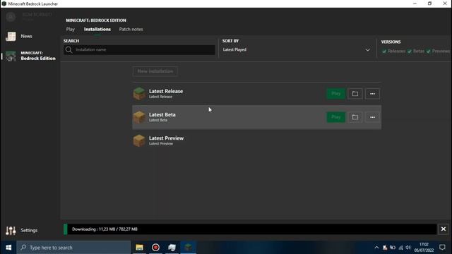Viewport: 452px width, 254px height.
Task: Click the Downloading 11,23 MB status text
Action: 105,229
